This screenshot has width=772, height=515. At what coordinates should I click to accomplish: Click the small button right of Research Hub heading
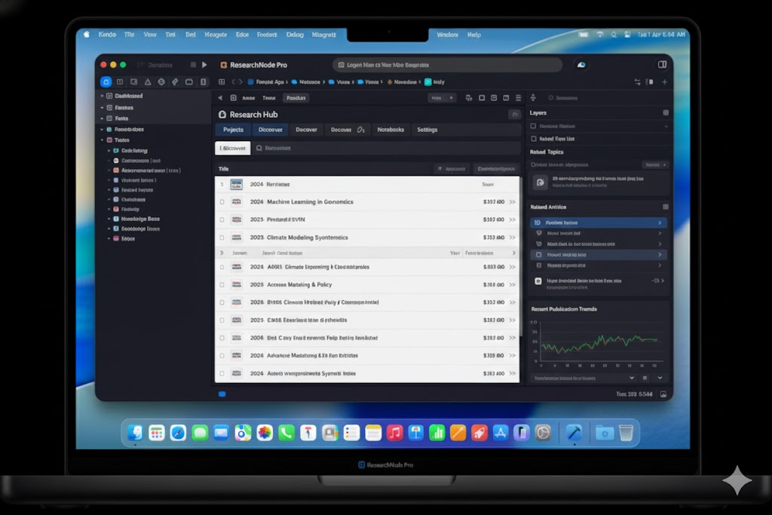pos(514,115)
